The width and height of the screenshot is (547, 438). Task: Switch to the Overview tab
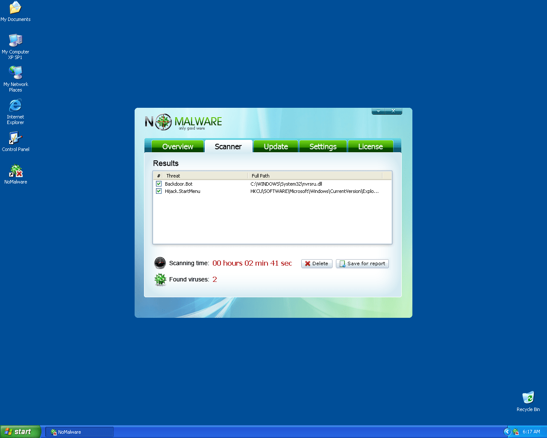[177, 146]
